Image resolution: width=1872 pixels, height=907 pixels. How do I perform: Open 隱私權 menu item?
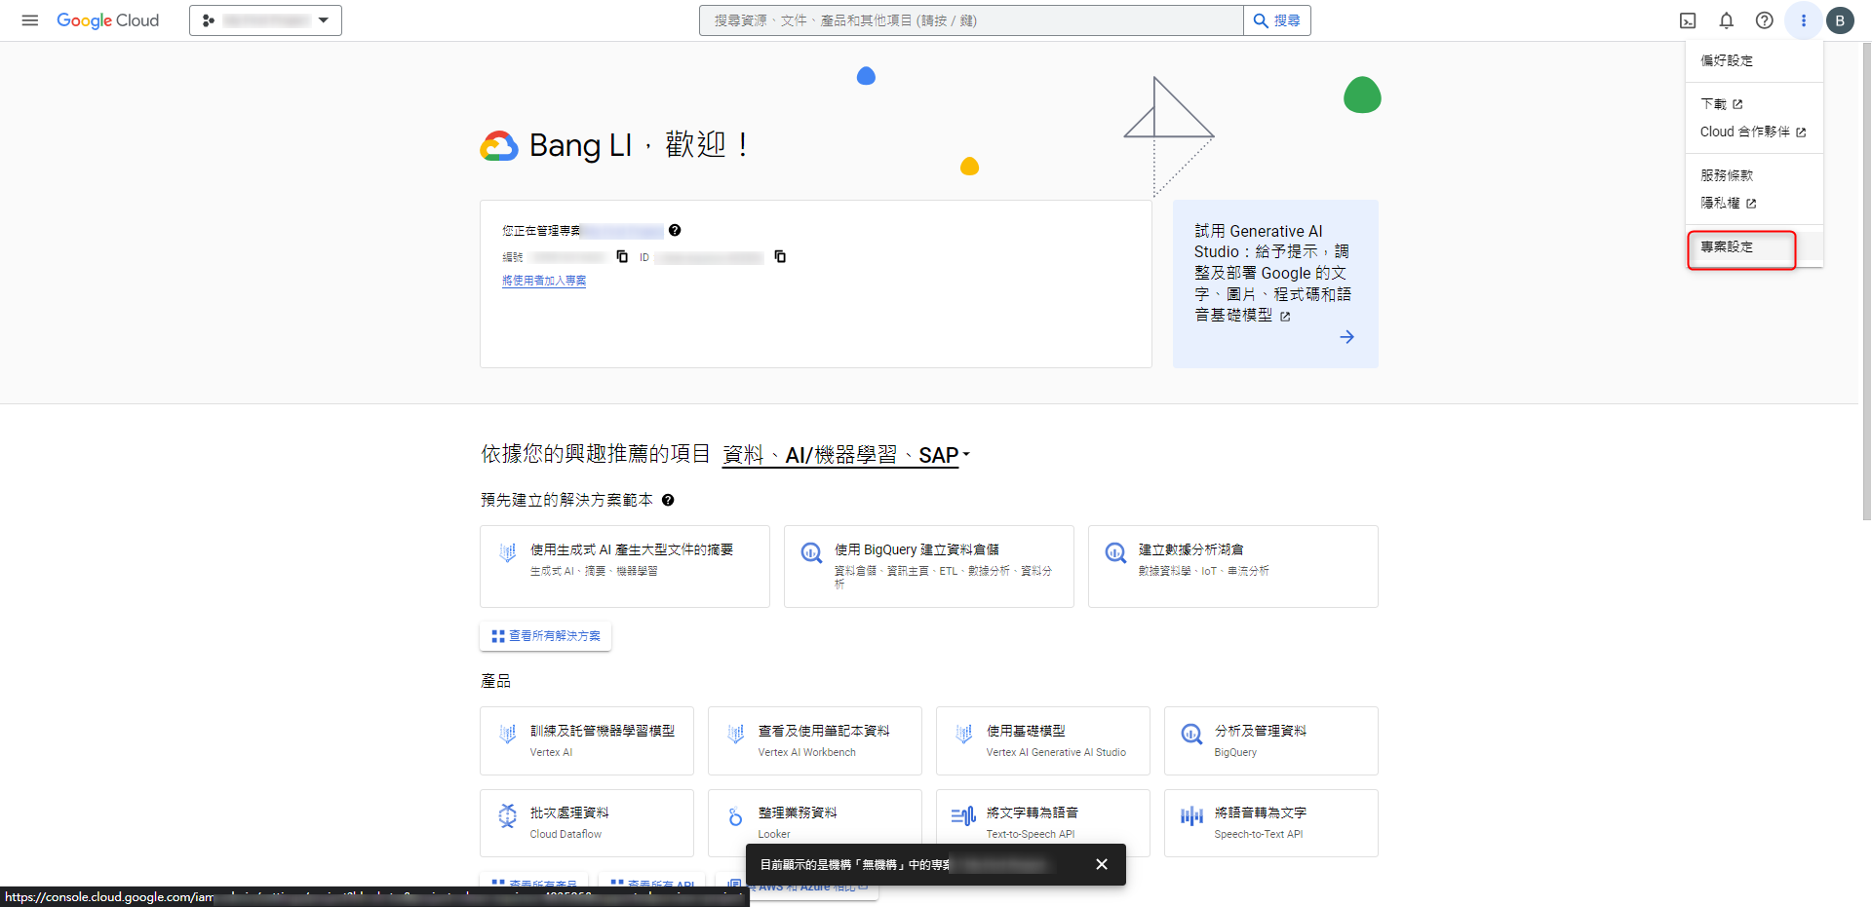pyautogui.click(x=1754, y=203)
